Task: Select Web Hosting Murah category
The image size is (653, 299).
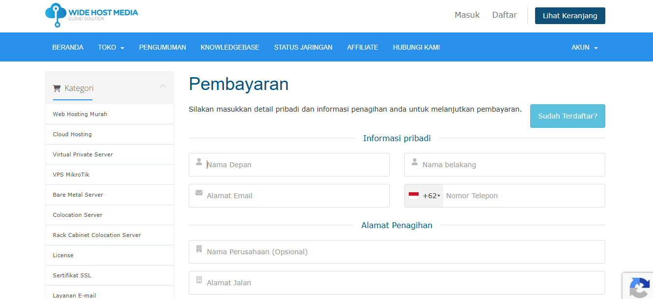Action: point(110,114)
